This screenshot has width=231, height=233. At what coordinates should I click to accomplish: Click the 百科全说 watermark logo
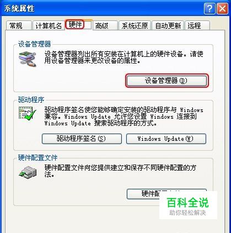pyautogui.click(x=188, y=205)
